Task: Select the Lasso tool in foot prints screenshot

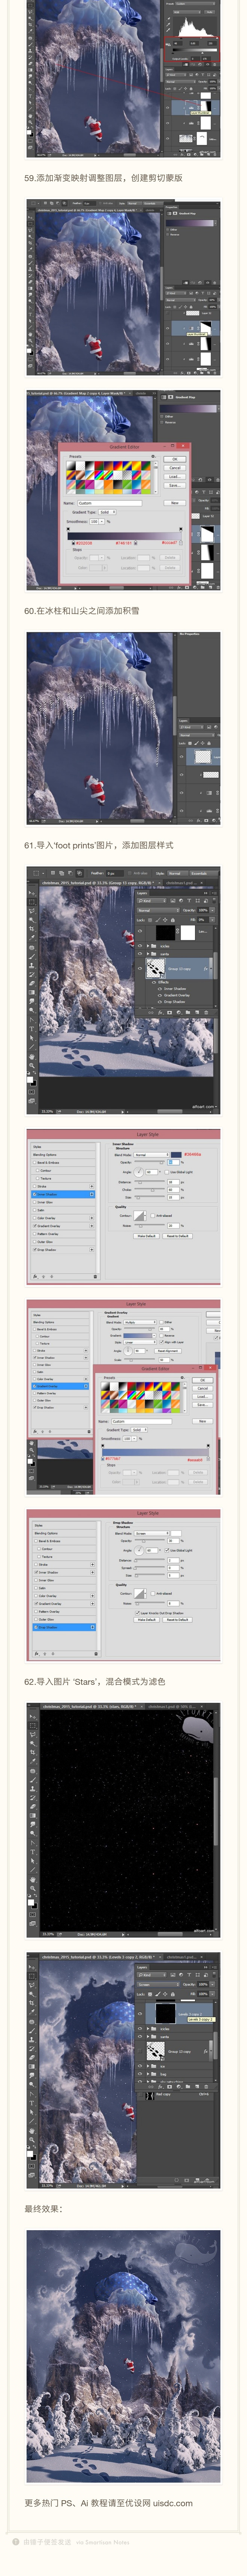Action: point(32,911)
